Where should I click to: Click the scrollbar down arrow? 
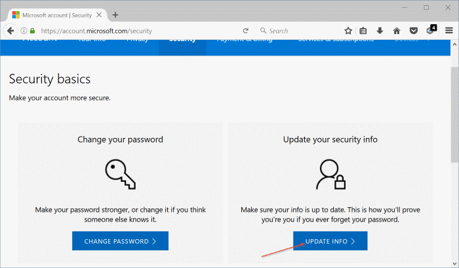[x=454, y=263]
